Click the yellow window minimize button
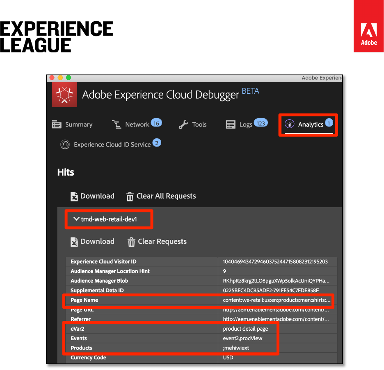This screenshot has height=370, width=384. [60, 77]
